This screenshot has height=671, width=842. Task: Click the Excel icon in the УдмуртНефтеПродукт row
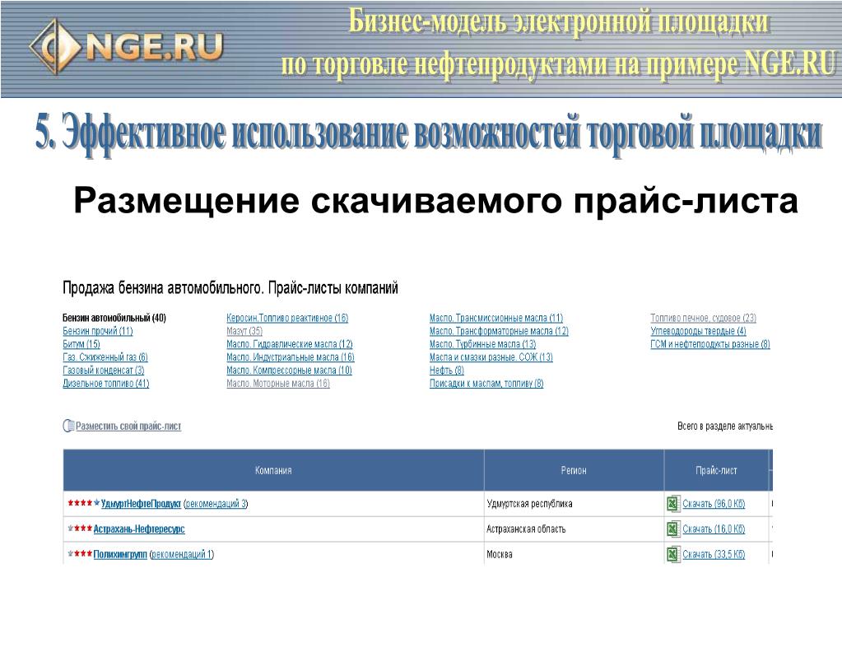(672, 503)
